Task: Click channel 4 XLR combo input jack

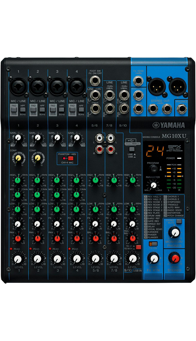Action: coord(77,86)
